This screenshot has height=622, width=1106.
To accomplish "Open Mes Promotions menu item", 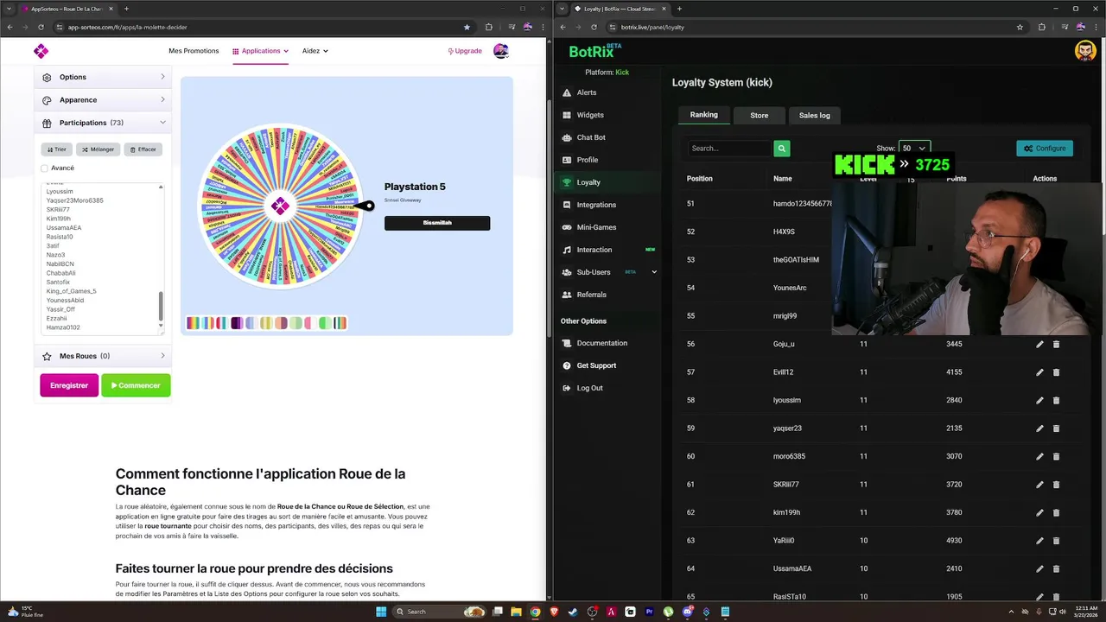I will pos(194,51).
